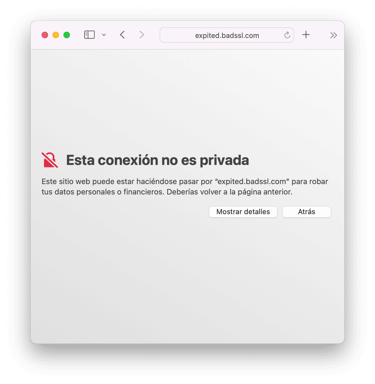Enter full screen with green button
This screenshot has height=384, width=375.
click(x=67, y=35)
